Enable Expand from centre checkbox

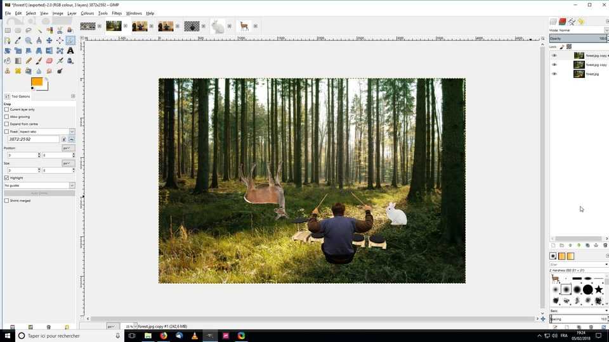tap(6, 124)
